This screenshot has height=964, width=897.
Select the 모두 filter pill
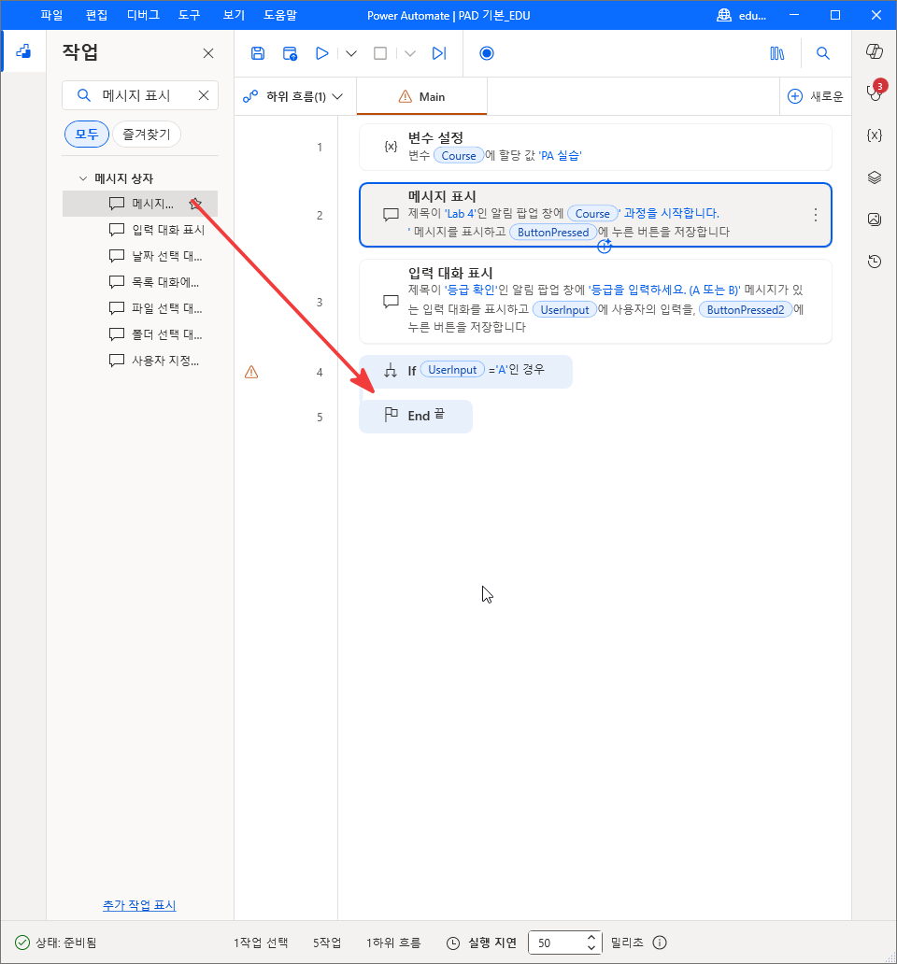tap(87, 134)
